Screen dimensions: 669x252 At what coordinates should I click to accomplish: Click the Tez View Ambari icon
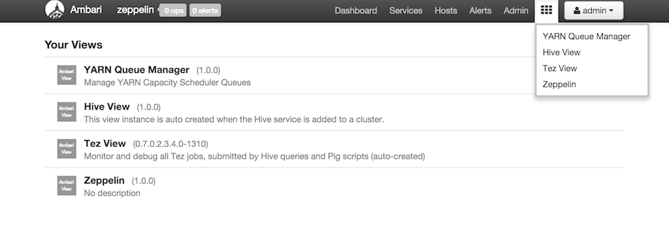click(67, 149)
